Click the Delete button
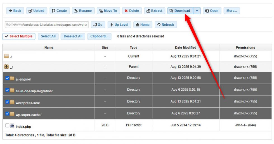Viewport: 274px width, 144px height. (132, 11)
